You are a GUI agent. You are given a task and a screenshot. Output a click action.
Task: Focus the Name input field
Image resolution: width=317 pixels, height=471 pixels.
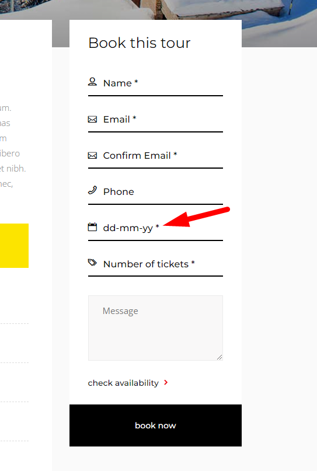click(155, 83)
